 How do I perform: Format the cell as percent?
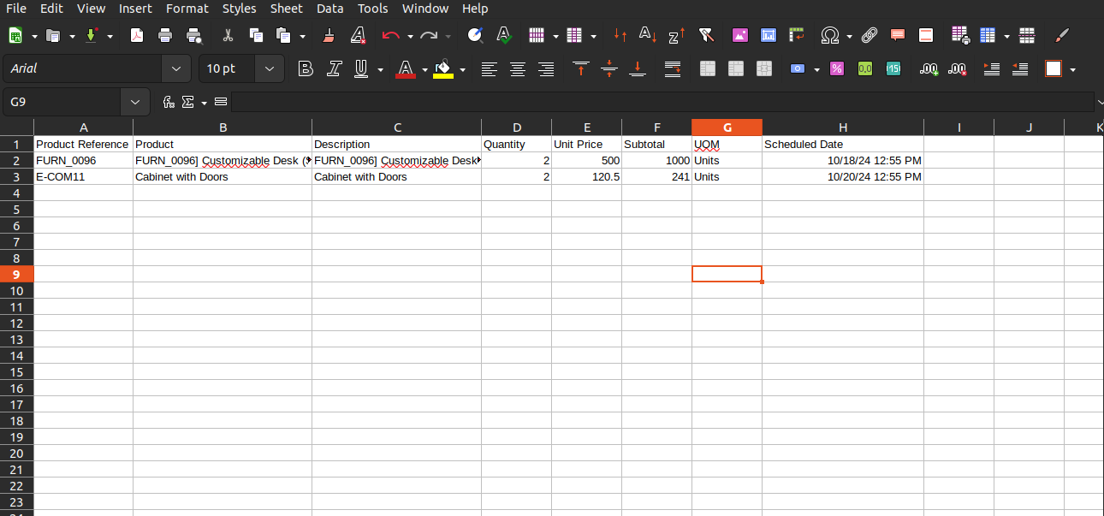[837, 68]
